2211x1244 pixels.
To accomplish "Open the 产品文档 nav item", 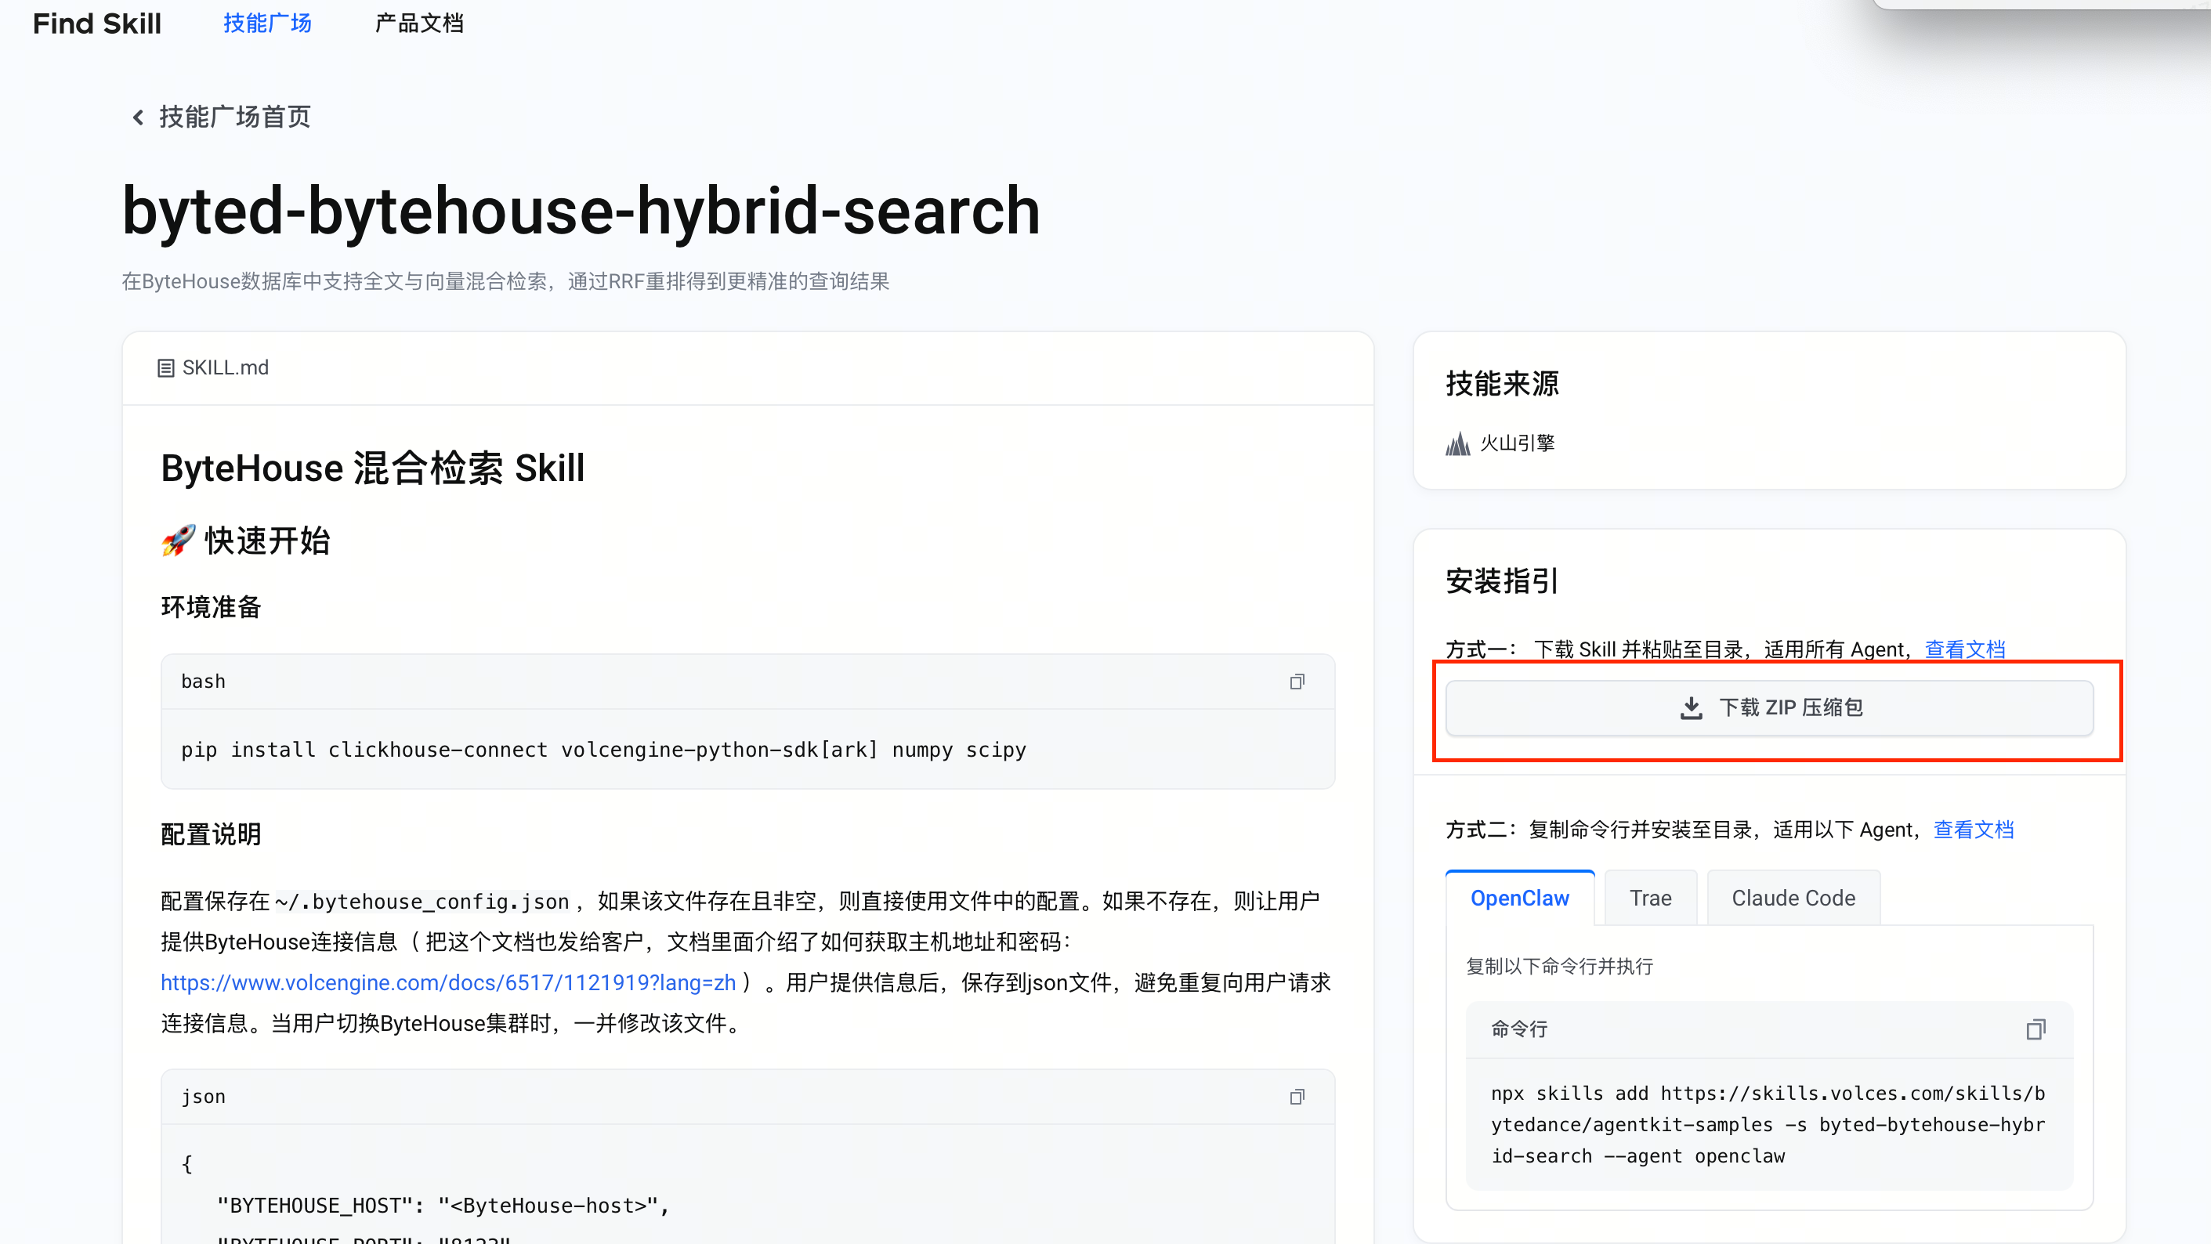I will 419,24.
